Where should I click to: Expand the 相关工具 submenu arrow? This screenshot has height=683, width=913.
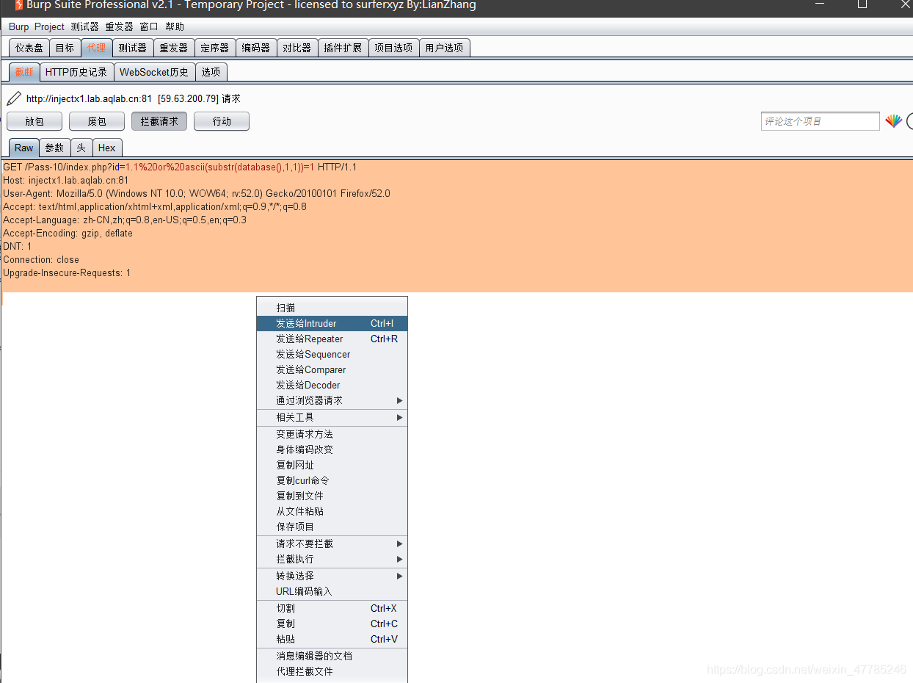pyautogui.click(x=400, y=417)
